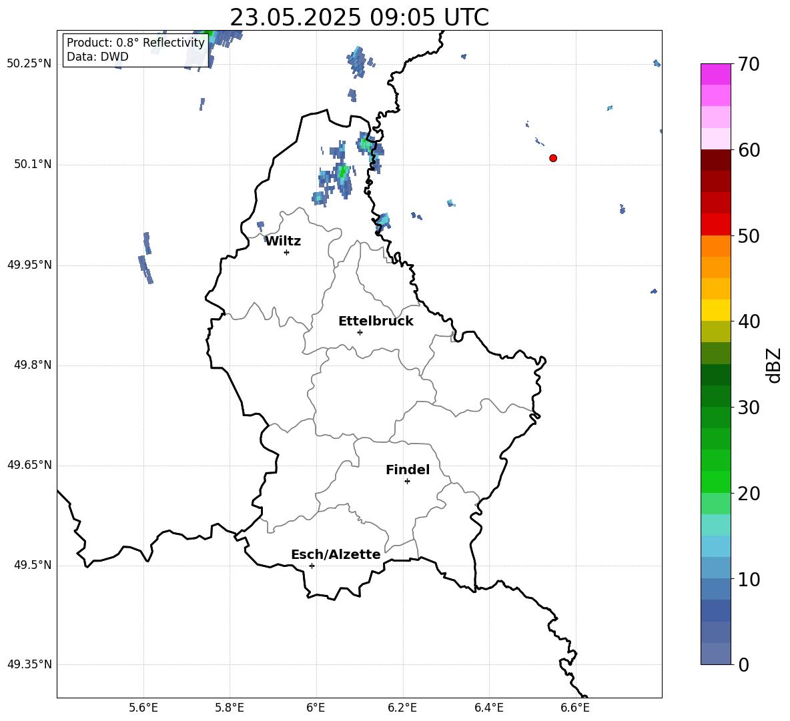This screenshot has height=721, width=790.
Task: Click the yellow swatch at the 40 dBZ tick
Action: tap(715, 310)
